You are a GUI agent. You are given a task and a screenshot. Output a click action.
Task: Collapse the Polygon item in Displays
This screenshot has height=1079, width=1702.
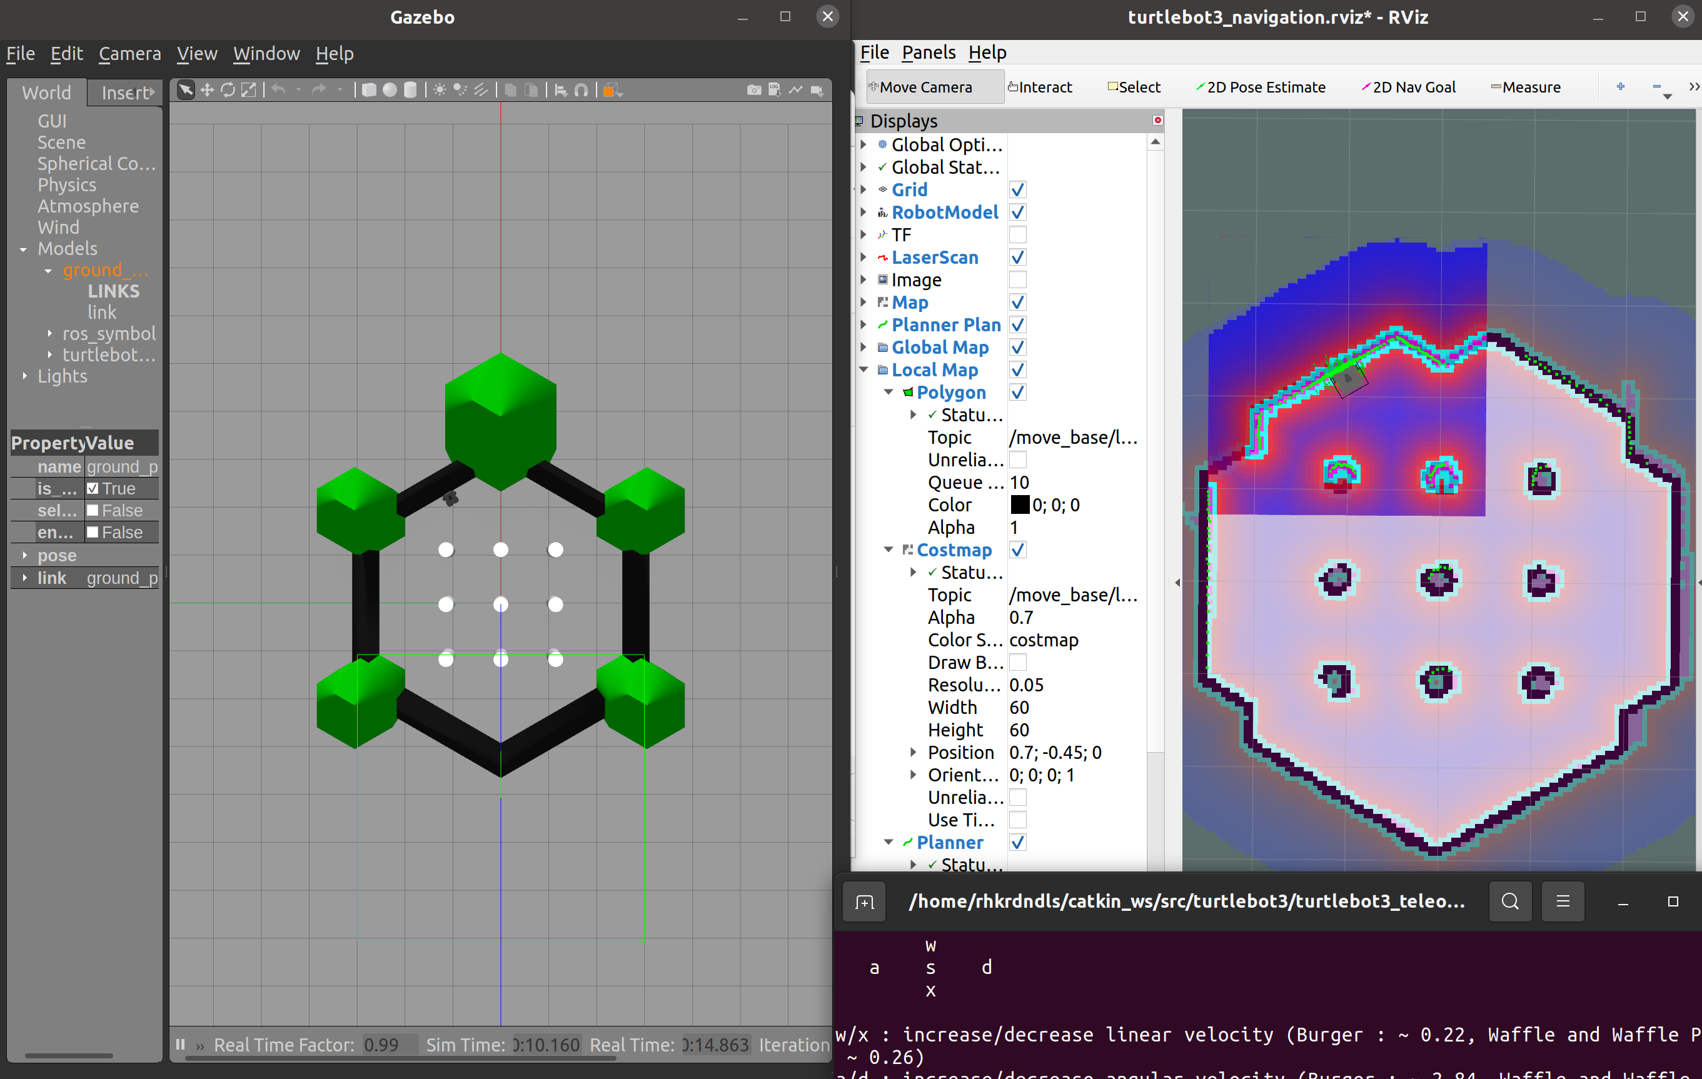pos(889,392)
